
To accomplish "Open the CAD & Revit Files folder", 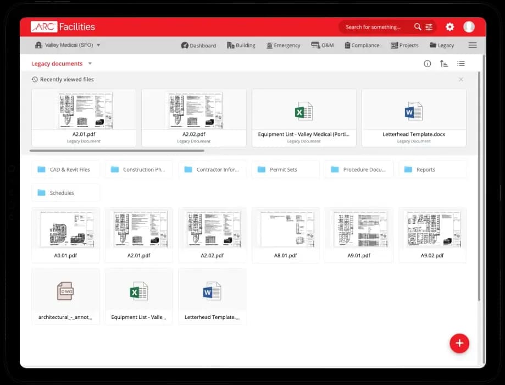I will tap(65, 169).
